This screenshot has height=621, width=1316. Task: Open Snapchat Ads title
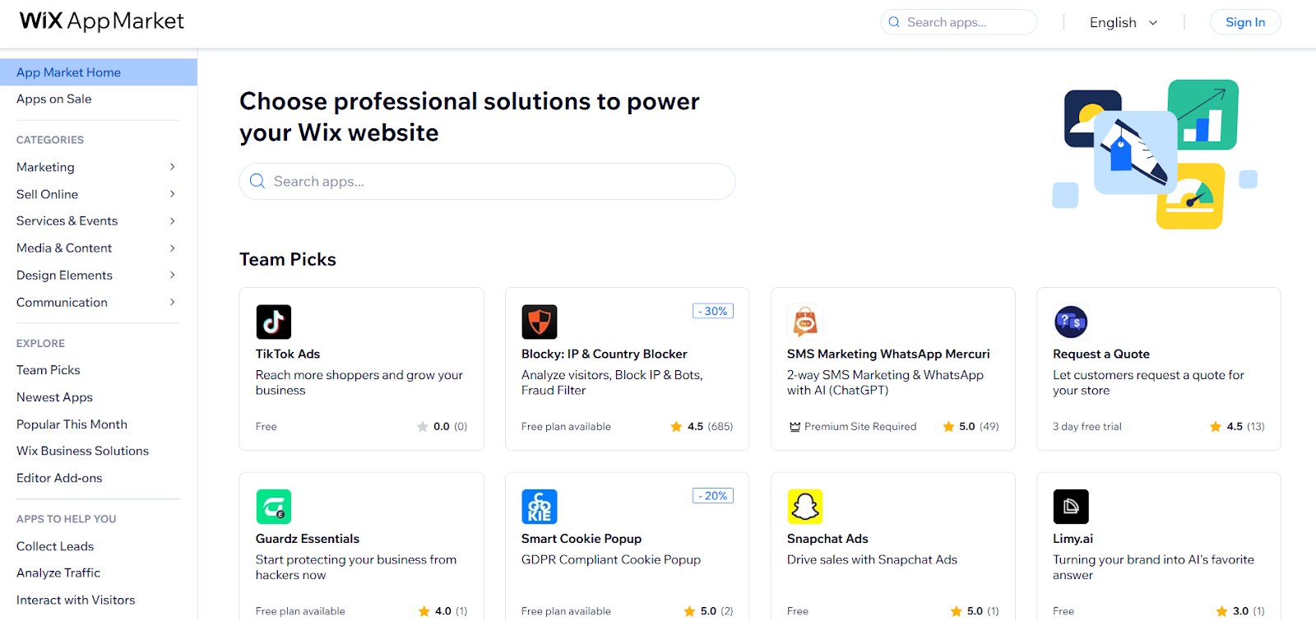827,539
